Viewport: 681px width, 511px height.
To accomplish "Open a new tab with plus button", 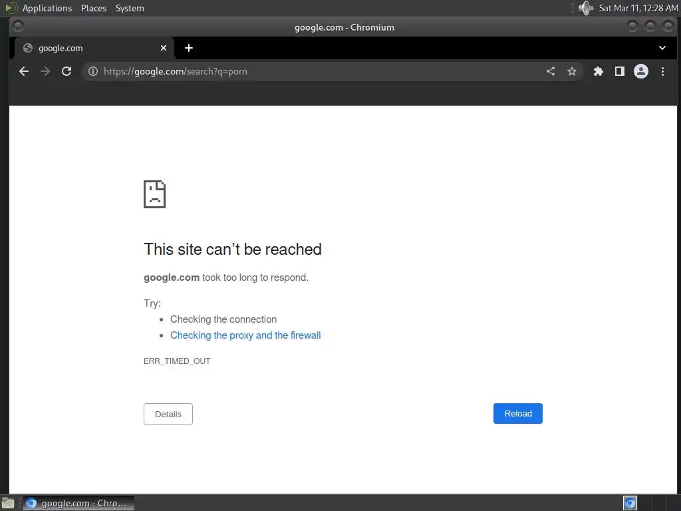I will click(x=189, y=48).
